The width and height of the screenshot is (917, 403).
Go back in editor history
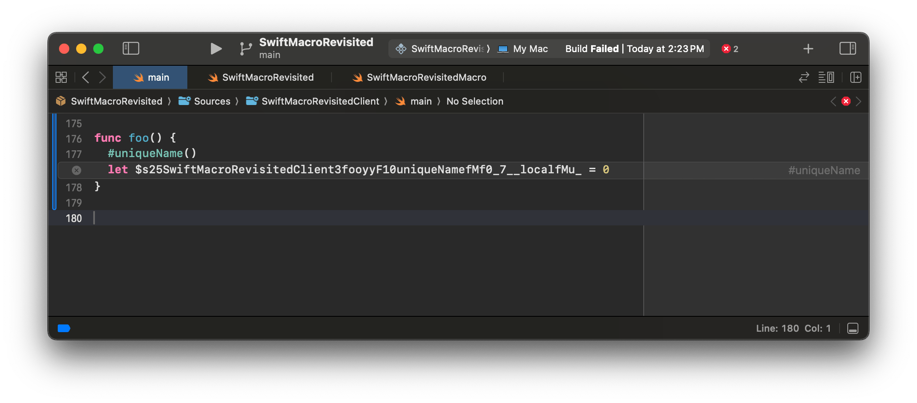click(86, 77)
